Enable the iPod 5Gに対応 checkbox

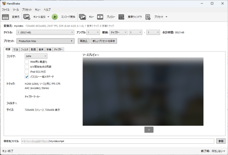(27, 72)
